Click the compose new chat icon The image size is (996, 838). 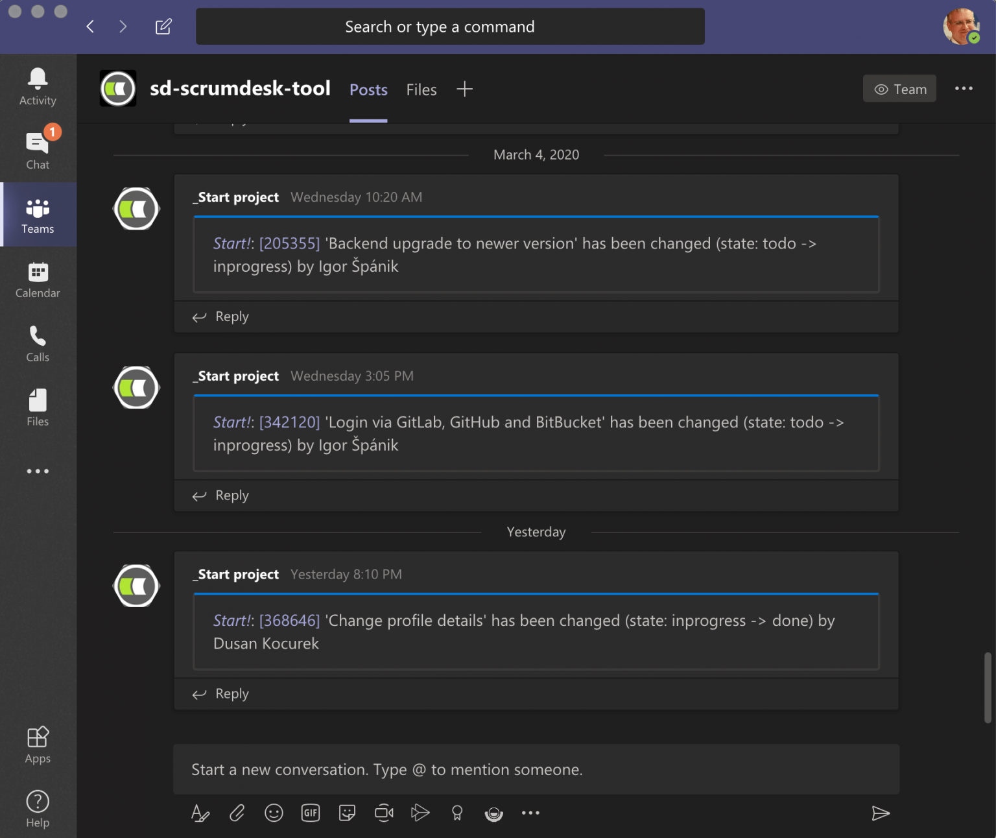tap(163, 27)
